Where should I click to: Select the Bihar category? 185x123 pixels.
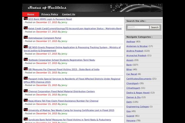129,69
